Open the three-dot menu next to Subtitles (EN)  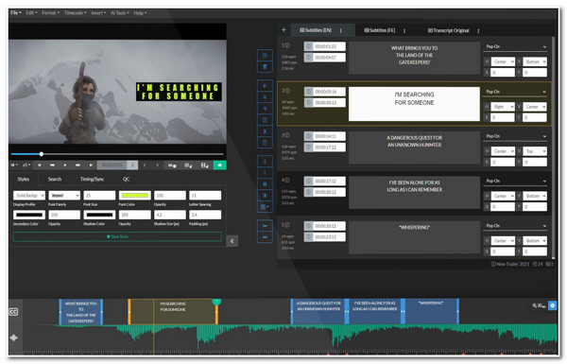[340, 31]
